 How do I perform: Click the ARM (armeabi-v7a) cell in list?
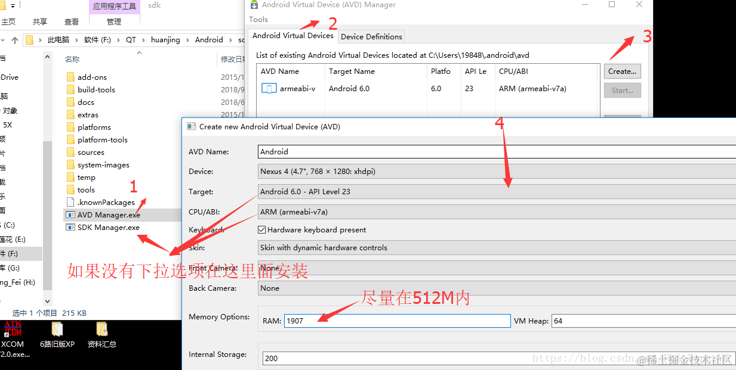coord(532,88)
